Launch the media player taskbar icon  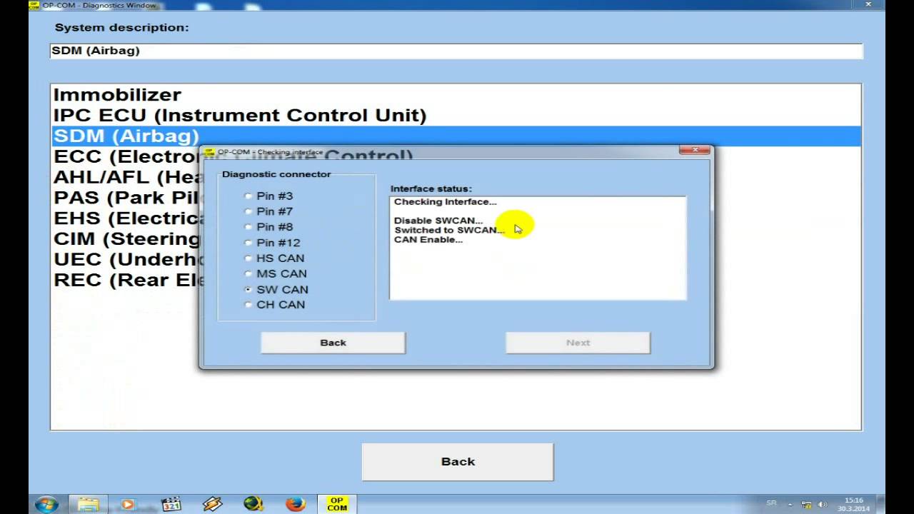pos(128,504)
